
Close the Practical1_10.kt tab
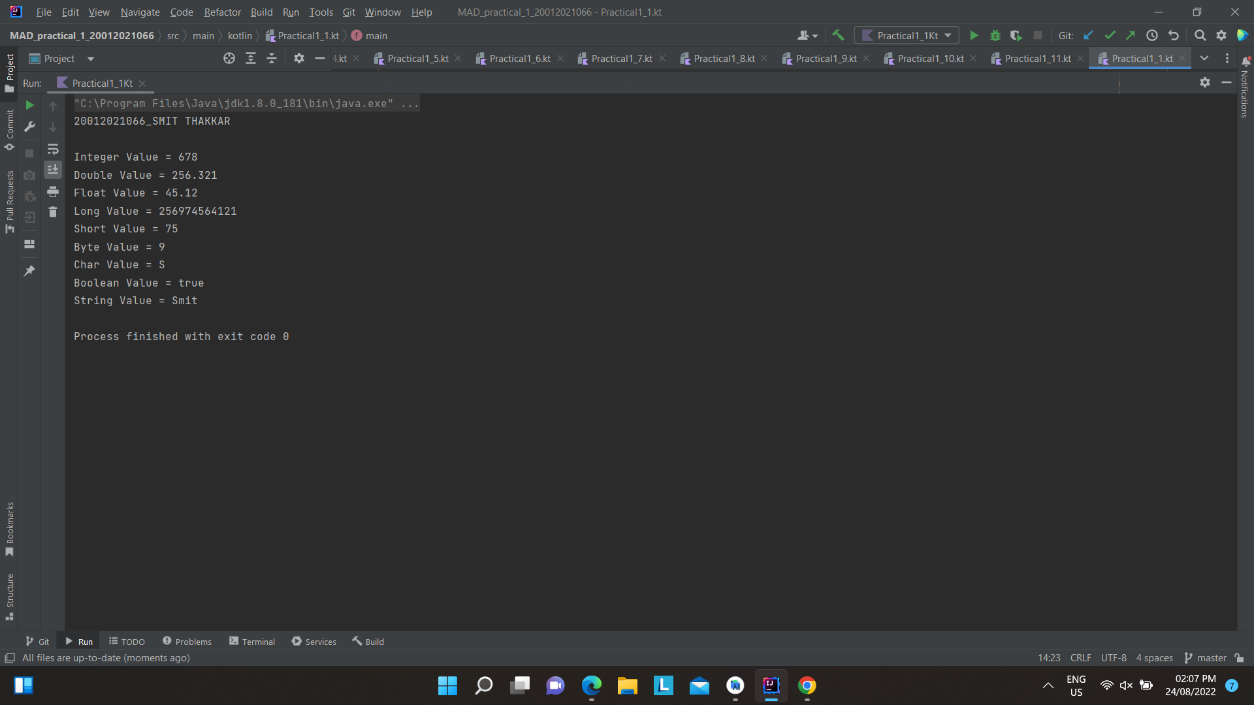(973, 59)
